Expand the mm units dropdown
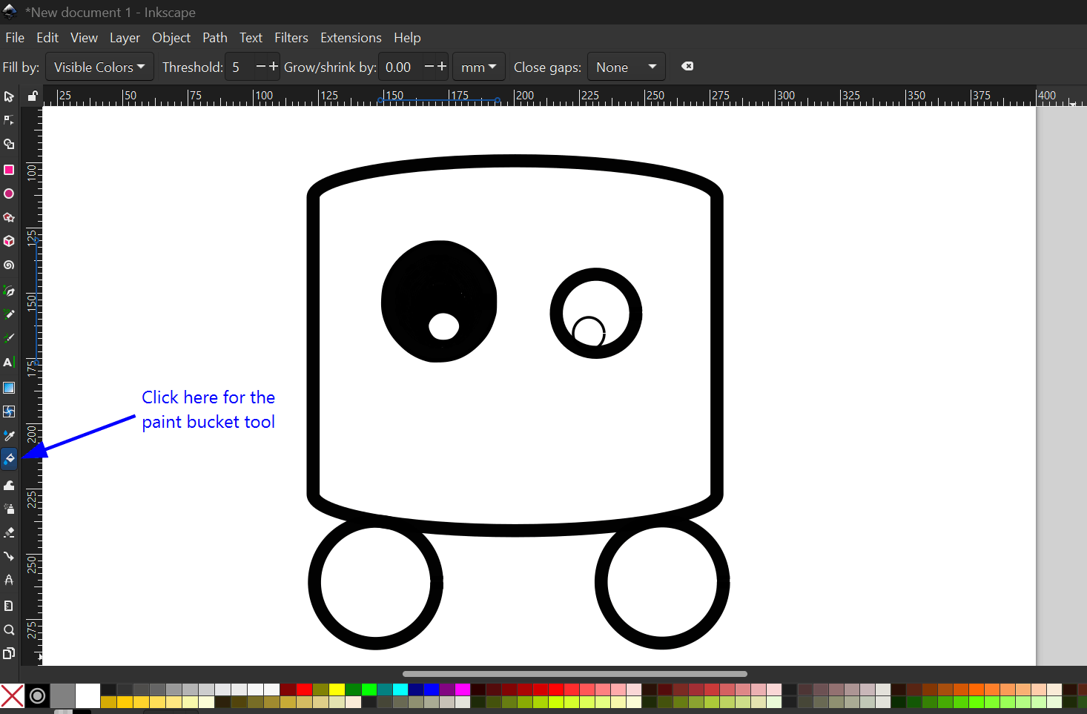1087x714 pixels. tap(478, 67)
